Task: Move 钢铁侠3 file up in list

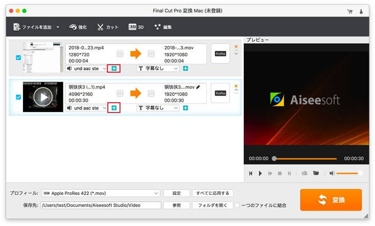Action: click(x=236, y=90)
